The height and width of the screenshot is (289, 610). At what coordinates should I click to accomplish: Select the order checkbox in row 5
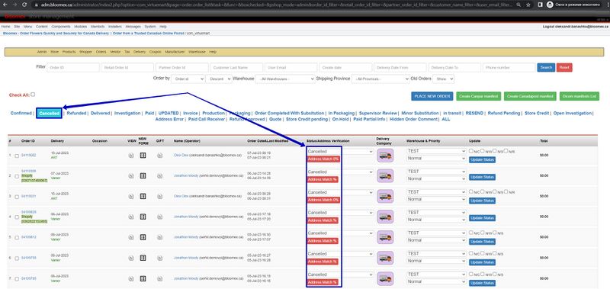(x=17, y=238)
